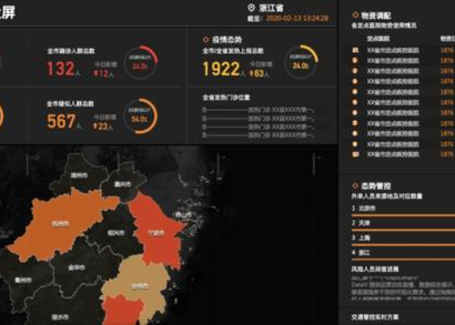Click the red 132 confirmed cases number
The image size is (455, 325).
60,69
